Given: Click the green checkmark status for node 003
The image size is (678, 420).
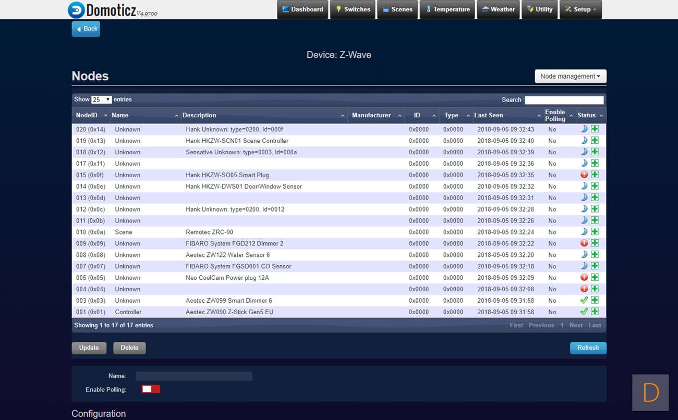Looking at the screenshot, I should click(584, 301).
